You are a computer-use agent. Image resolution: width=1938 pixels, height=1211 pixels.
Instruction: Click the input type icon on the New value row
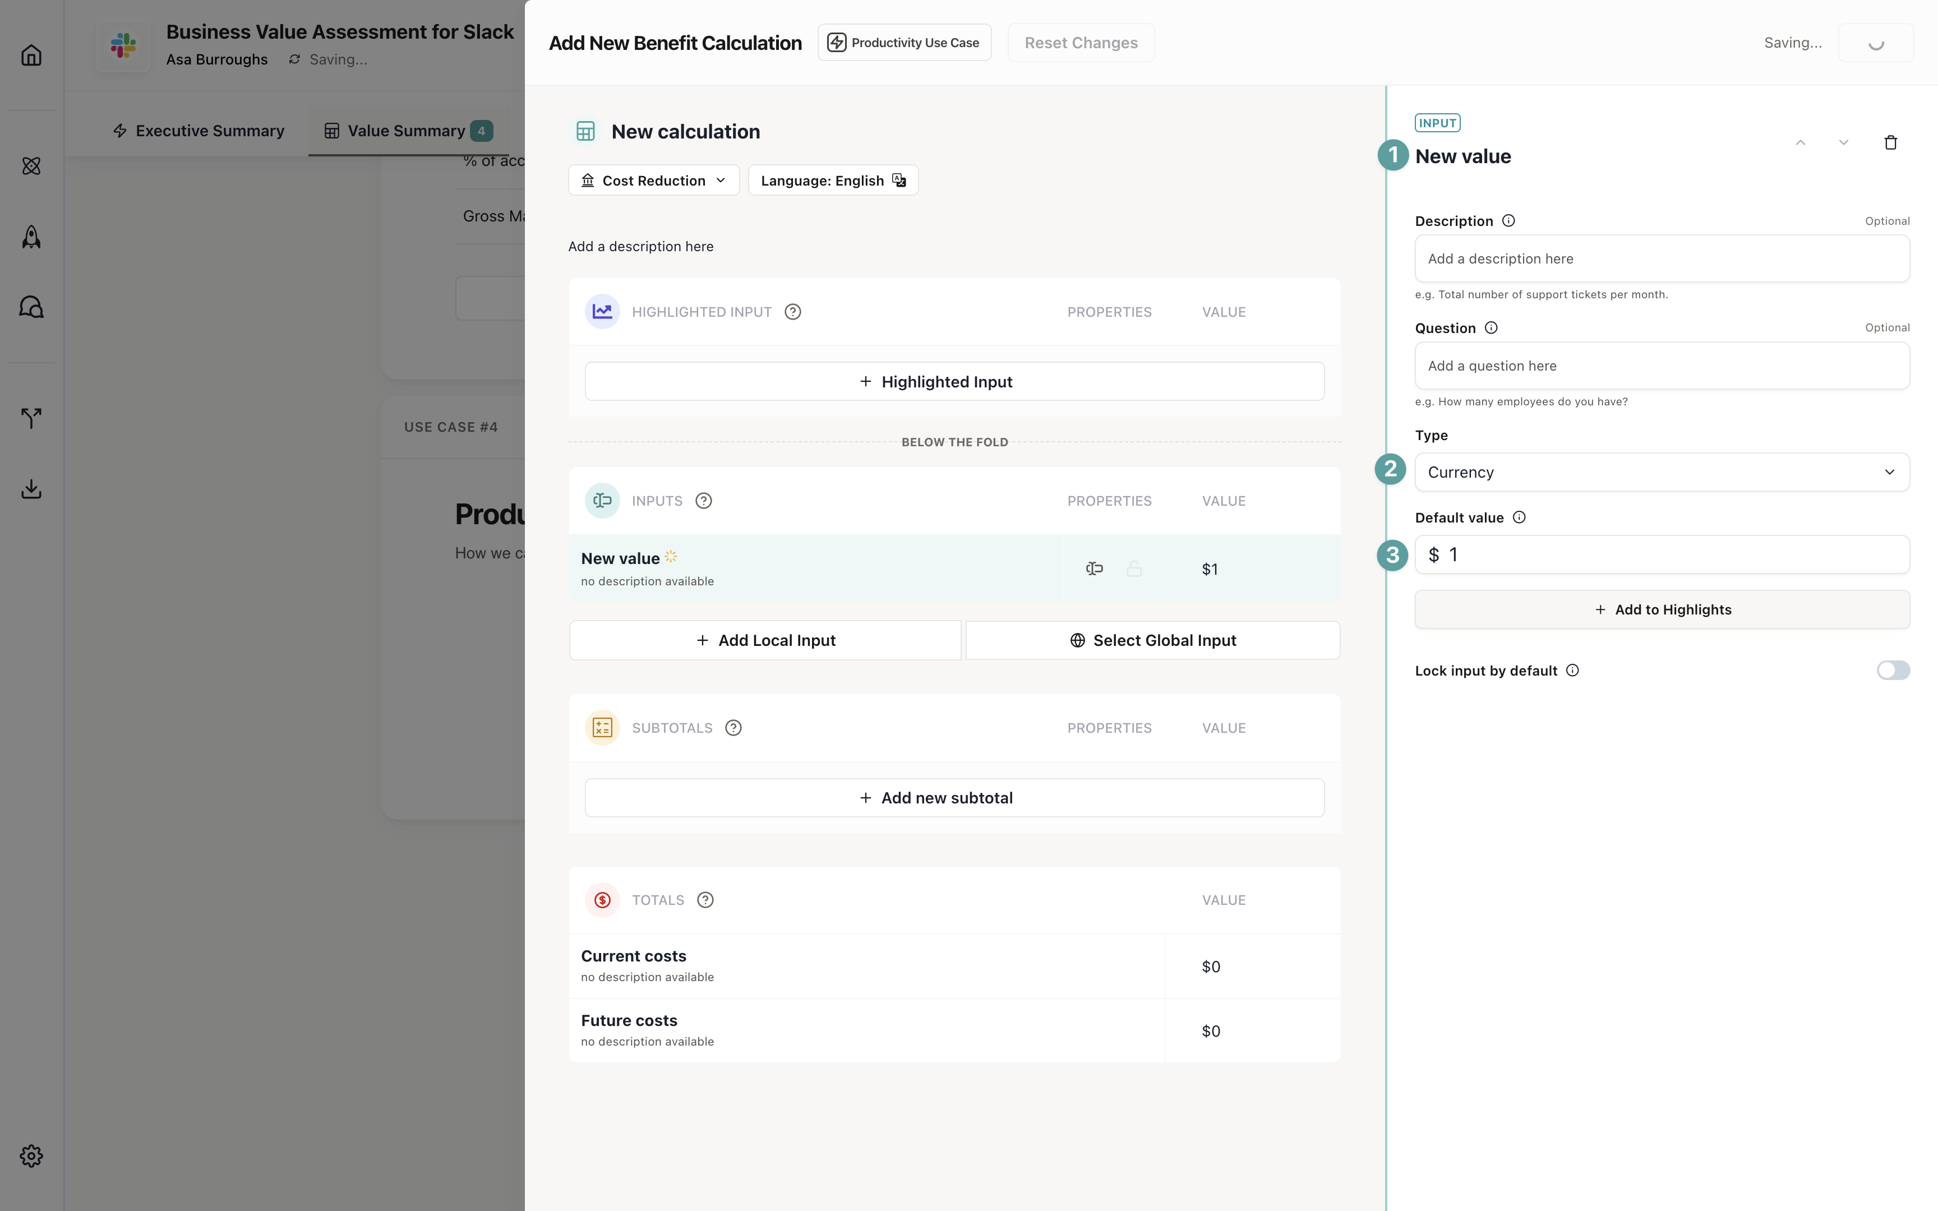(x=1094, y=568)
